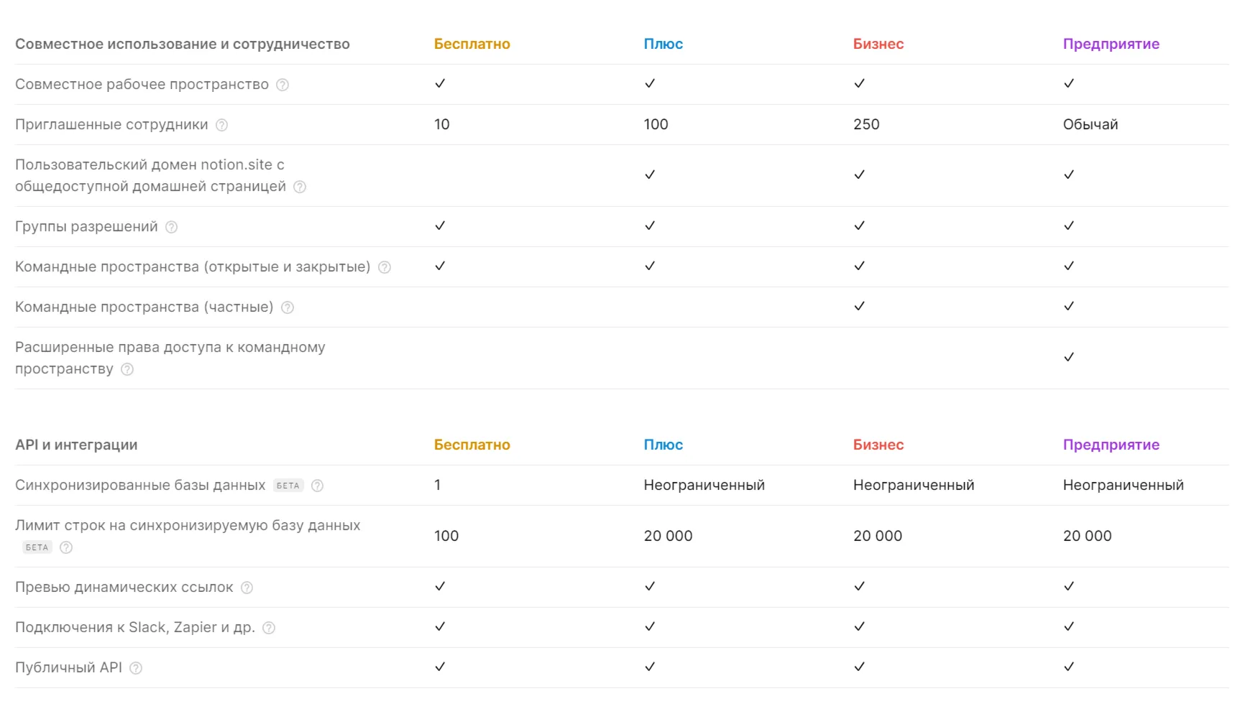Click BETA badge beside Синхронизированные базы данных
The height and width of the screenshot is (709, 1250).
[288, 486]
